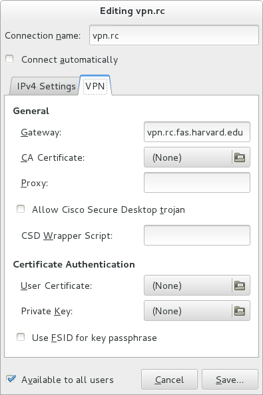This screenshot has width=263, height=395.
Task: Open the CA Certificate (None) chooser
Action: [197, 157]
